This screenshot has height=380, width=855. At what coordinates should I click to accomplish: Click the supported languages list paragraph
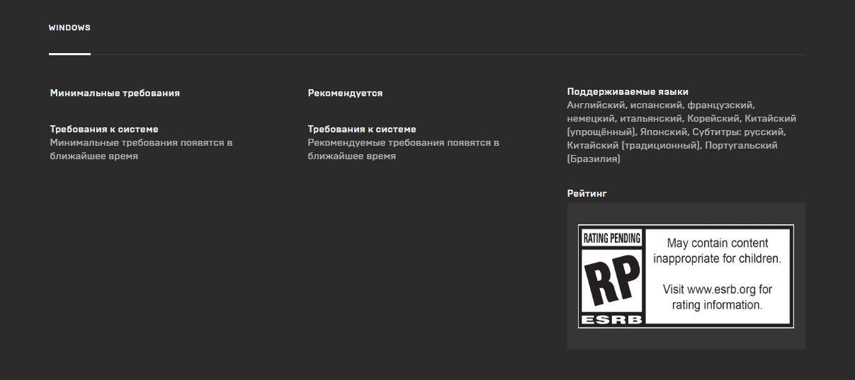(x=681, y=132)
